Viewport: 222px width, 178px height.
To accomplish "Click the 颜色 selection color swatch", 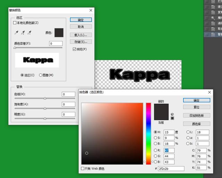I will click(x=59, y=33).
